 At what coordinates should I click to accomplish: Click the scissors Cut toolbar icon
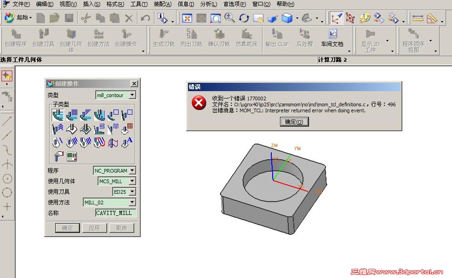[86, 18]
